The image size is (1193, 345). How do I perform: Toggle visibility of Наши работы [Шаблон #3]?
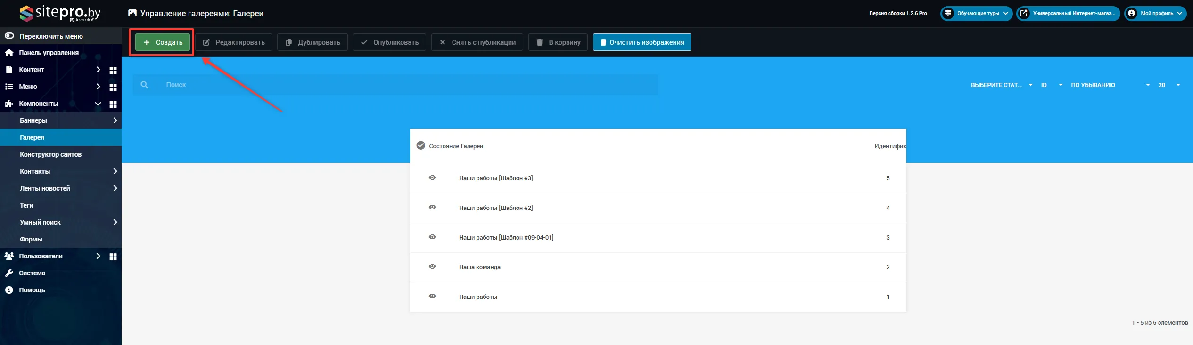432,177
